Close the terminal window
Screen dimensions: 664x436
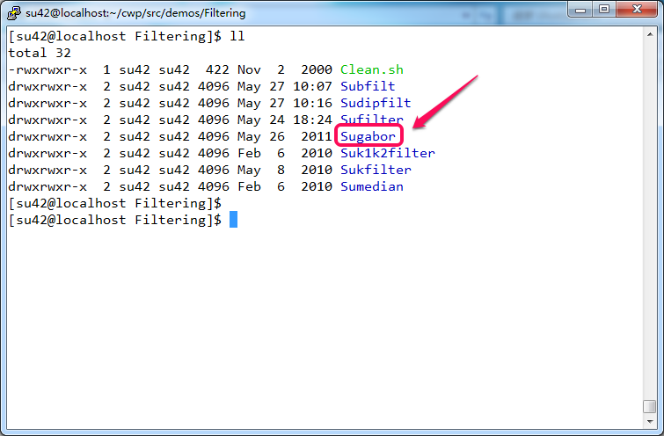coord(637,10)
